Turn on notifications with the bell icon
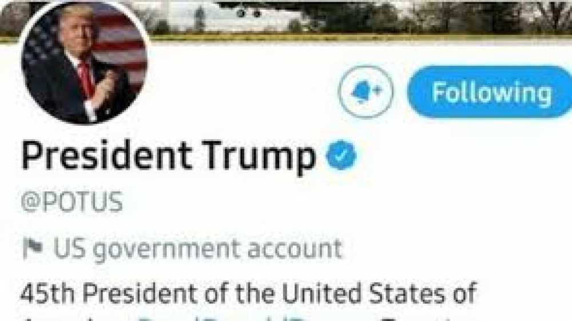Image resolution: width=572 pixels, height=321 pixels. click(x=366, y=91)
